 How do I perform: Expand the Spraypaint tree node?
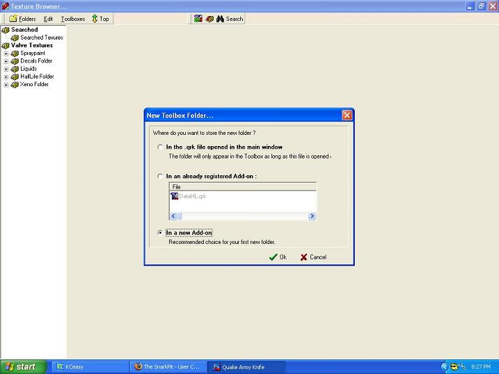click(6, 54)
